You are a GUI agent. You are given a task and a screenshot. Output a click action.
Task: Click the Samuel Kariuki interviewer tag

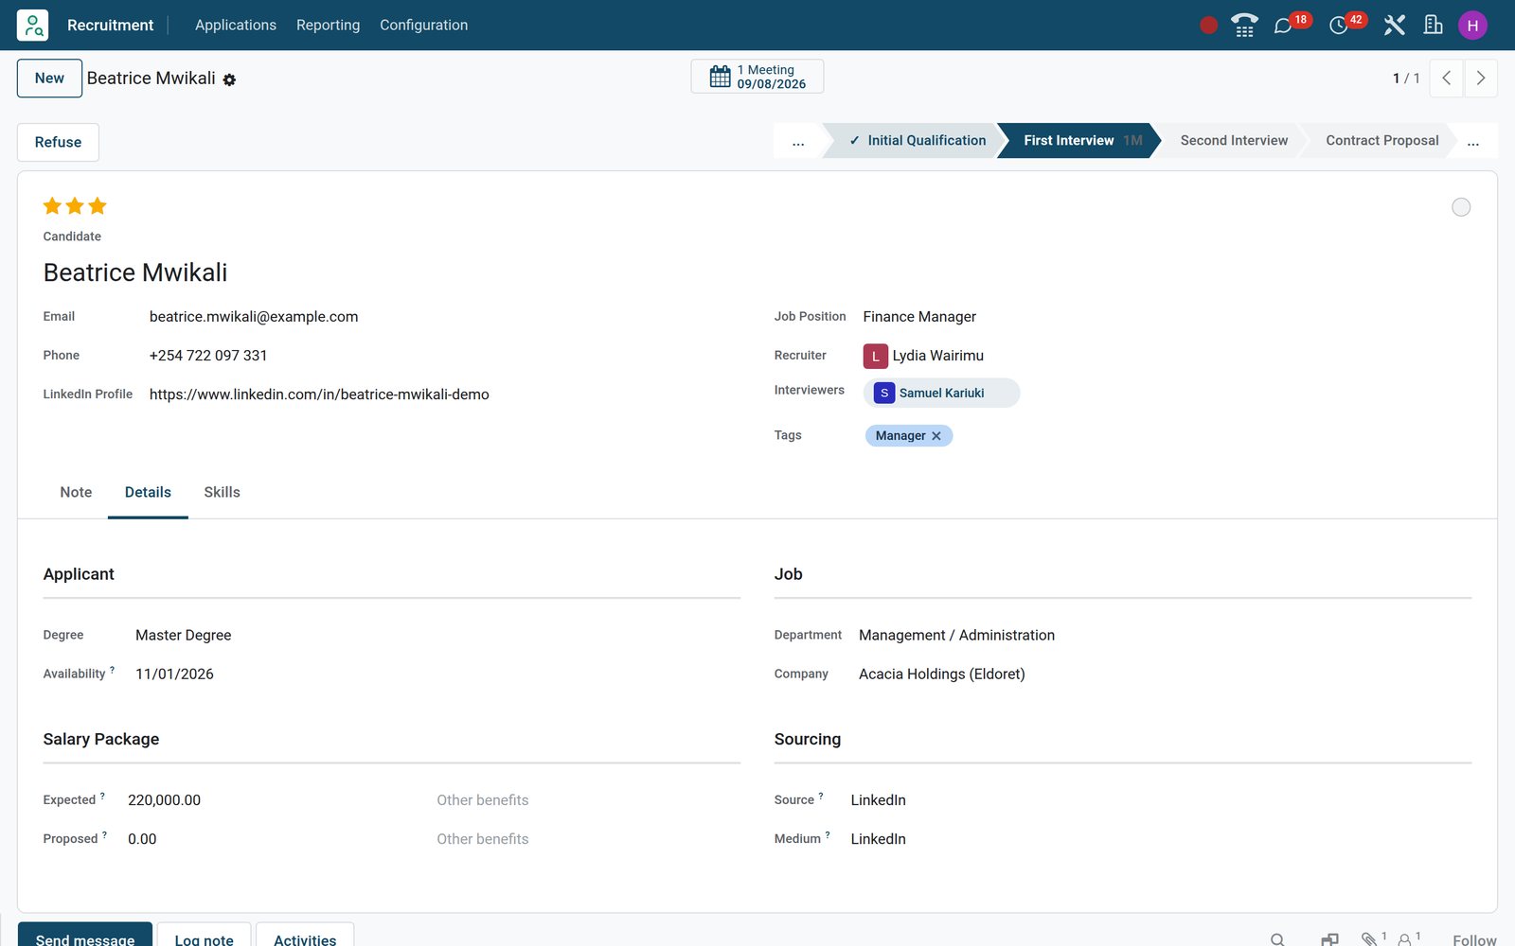tap(941, 394)
